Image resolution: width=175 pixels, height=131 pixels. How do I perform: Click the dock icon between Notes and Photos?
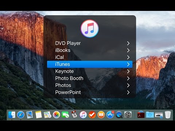click(x=47, y=115)
